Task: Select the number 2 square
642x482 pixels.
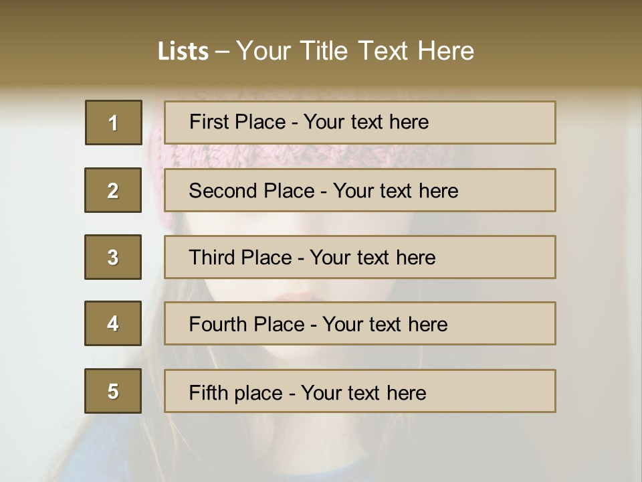Action: (113, 190)
